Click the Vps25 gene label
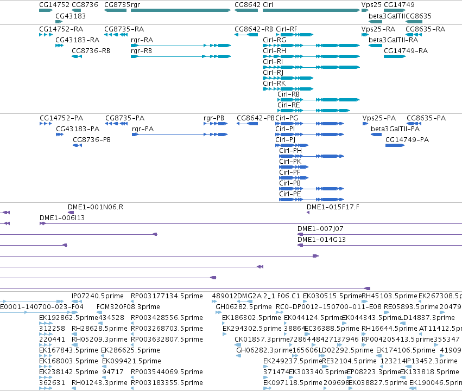This screenshot has width=462, height=391. pyautogui.click(x=371, y=5)
